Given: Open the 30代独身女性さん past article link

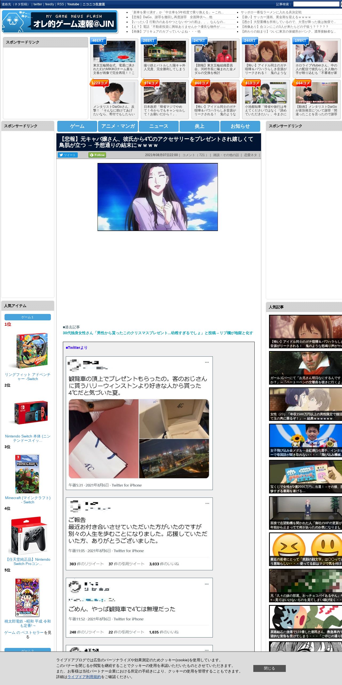Looking at the screenshot, I should coord(158,333).
